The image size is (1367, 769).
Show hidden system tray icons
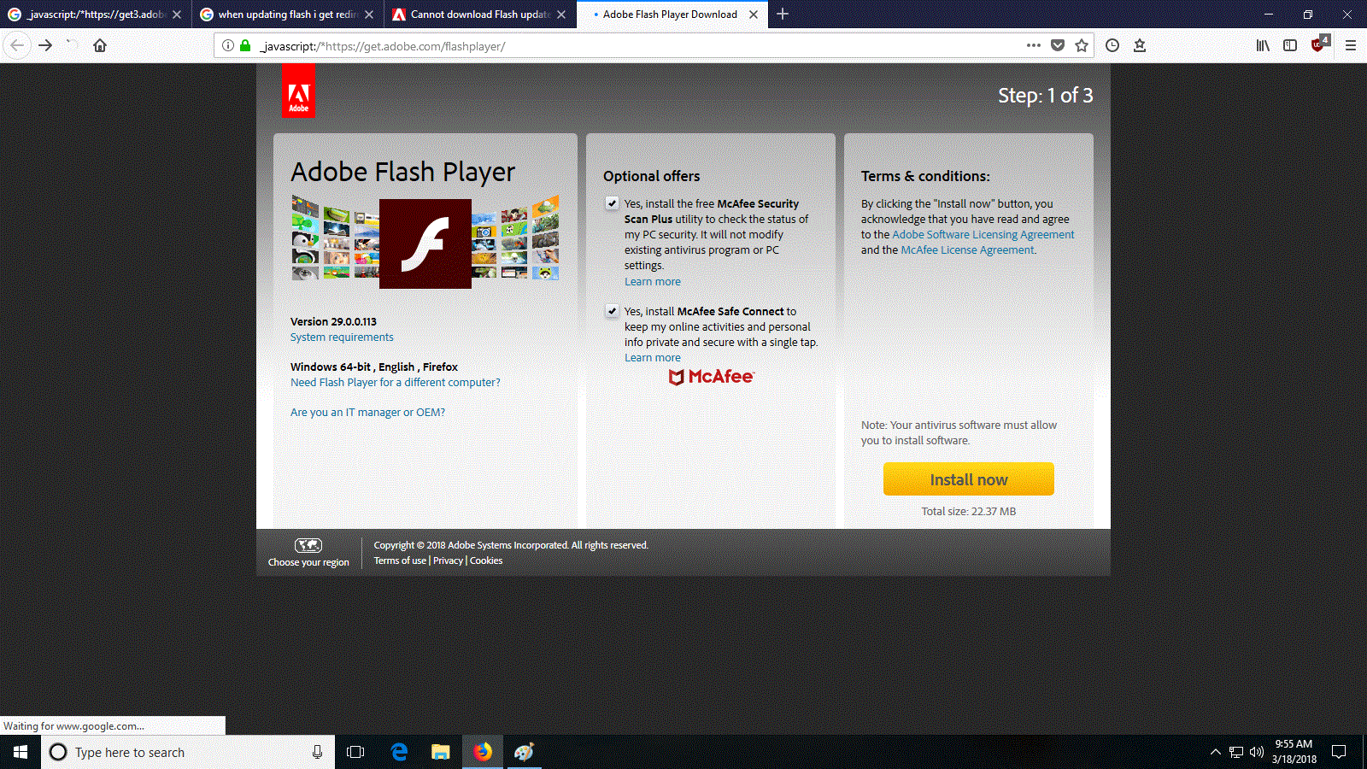pyautogui.click(x=1215, y=752)
